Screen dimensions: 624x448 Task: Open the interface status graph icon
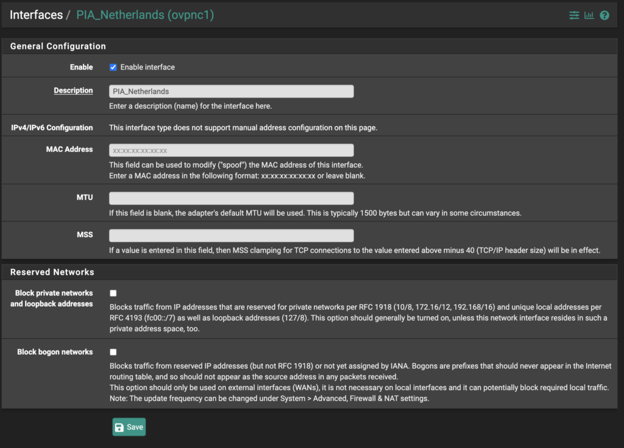tap(589, 15)
